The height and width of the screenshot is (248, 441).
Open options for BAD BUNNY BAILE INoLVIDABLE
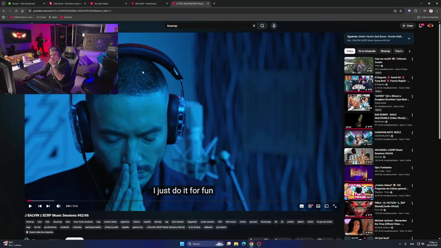point(412,115)
